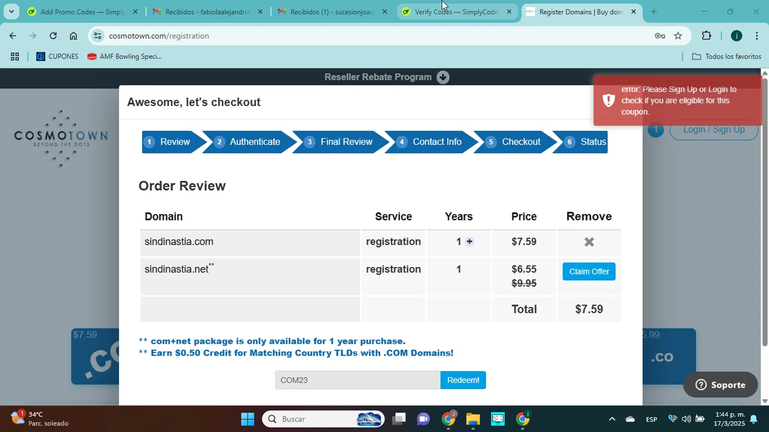This screenshot has width=769, height=432.
Task: Remove sindinastia.com with the X icon
Action: [x=589, y=242]
